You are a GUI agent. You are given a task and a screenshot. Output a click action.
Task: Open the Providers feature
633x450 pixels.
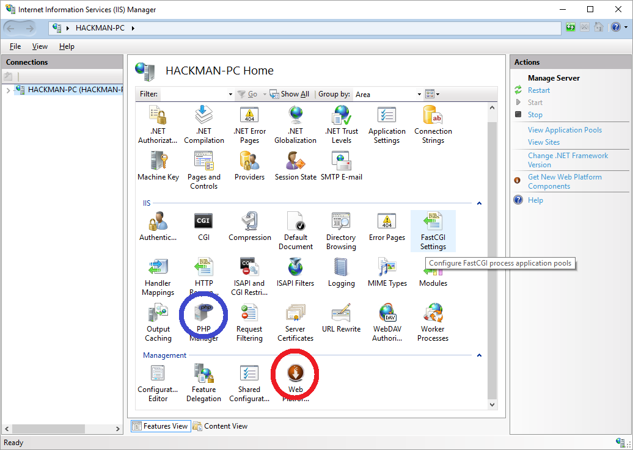(x=249, y=166)
